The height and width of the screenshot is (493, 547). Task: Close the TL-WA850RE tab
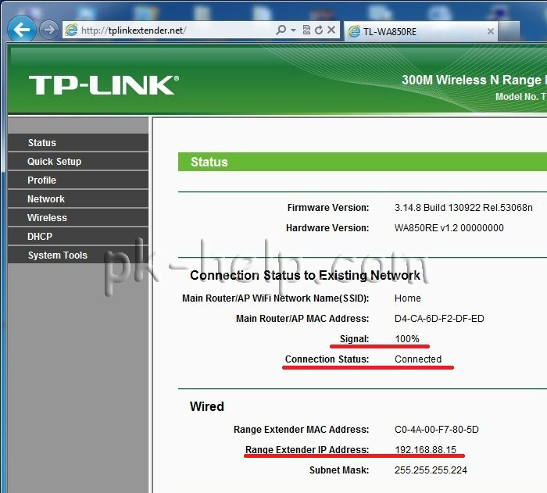[x=490, y=31]
